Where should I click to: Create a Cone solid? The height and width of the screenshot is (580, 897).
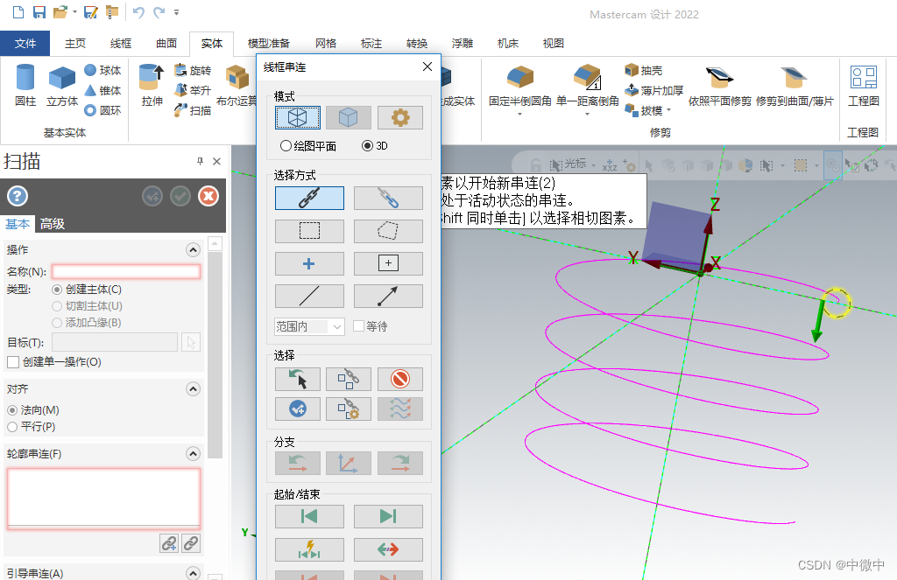[102, 90]
